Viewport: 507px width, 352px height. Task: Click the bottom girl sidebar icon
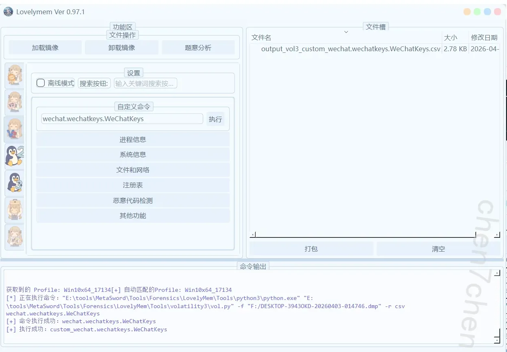[15, 237]
